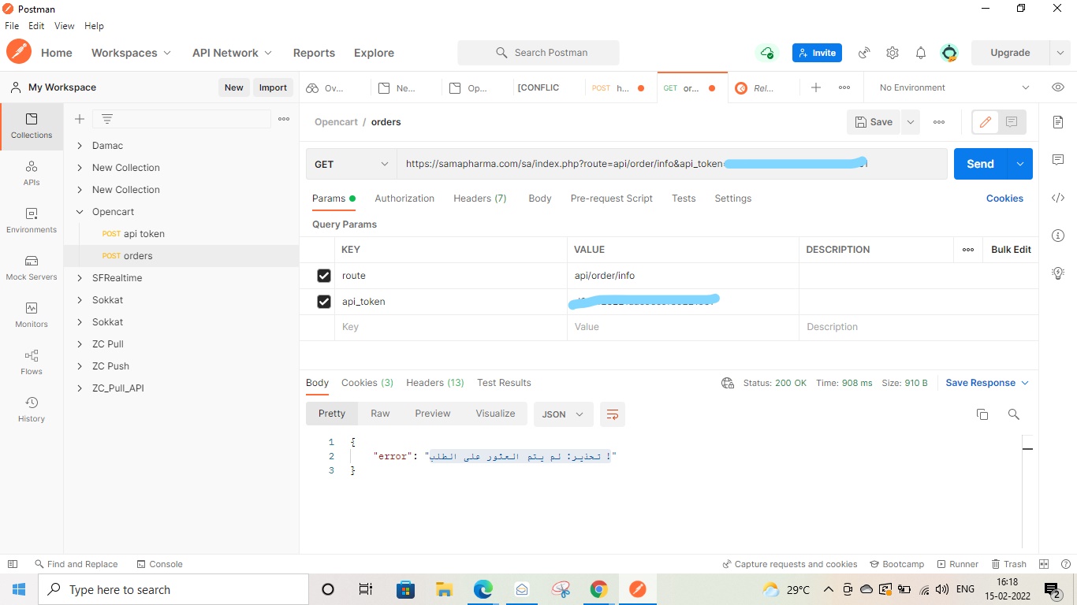1077x605 pixels.
Task: Uncheck the route query param checkbox
Action: 323,276
